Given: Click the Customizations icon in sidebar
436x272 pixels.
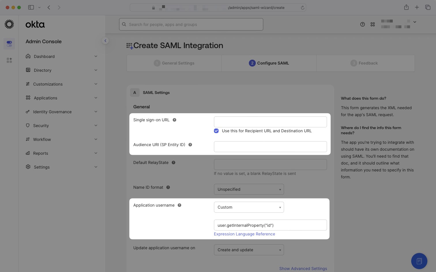Looking at the screenshot, I should [28, 84].
